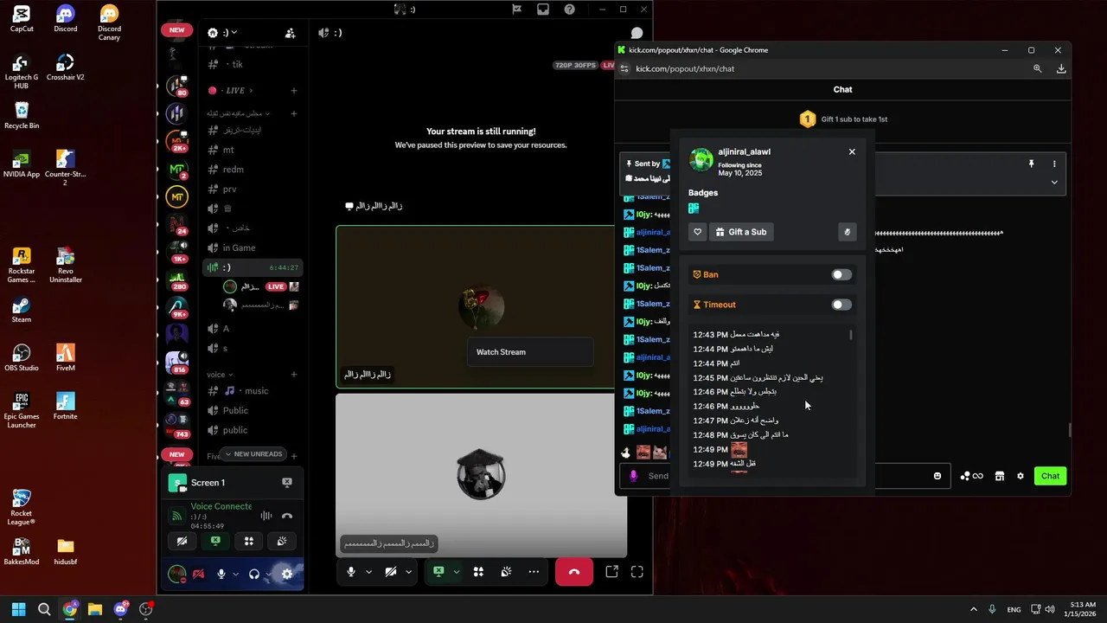1107x623 pixels.
Task: Stop streaming icon next to Screen 1
Action: coord(287,483)
